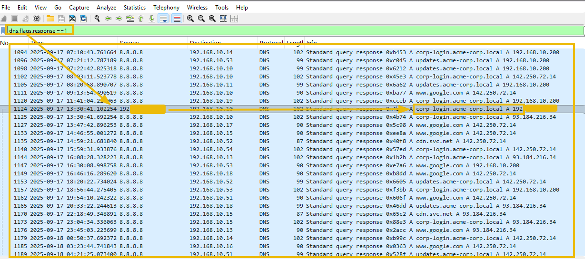Select packet 1149 row
The height and width of the screenshot is (259, 585).
(x=292, y=173)
